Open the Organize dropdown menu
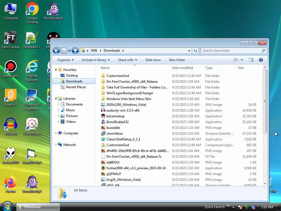 coord(65,60)
